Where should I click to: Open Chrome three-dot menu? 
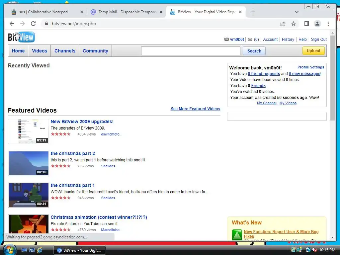coord(328,24)
